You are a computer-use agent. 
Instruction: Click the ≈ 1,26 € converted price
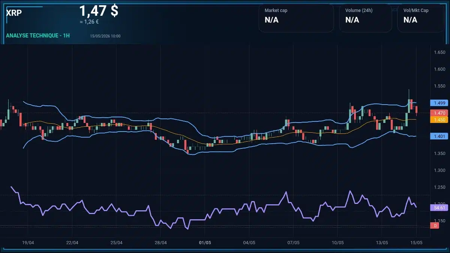click(x=89, y=22)
